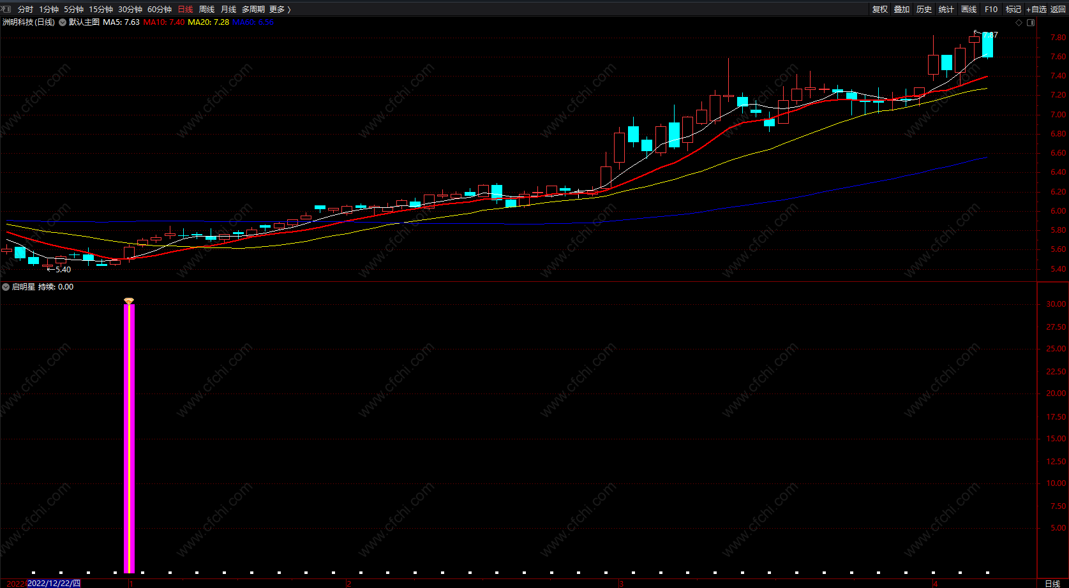
Task: Click the 启明星 indicator name
Action: [x=24, y=287]
